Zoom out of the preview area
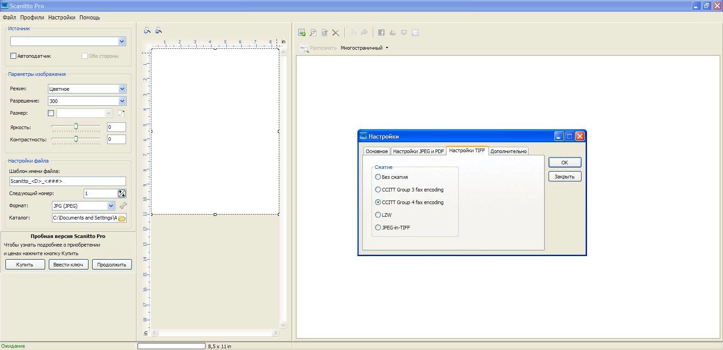 [159, 31]
